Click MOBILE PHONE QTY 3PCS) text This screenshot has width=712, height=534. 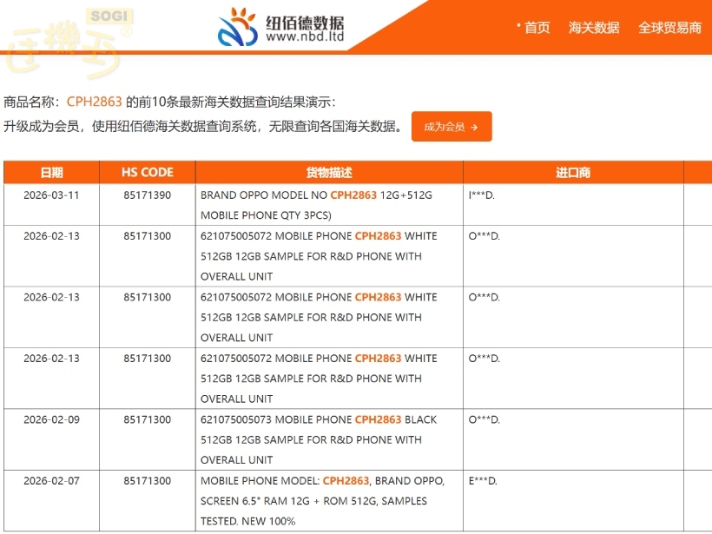click(266, 215)
